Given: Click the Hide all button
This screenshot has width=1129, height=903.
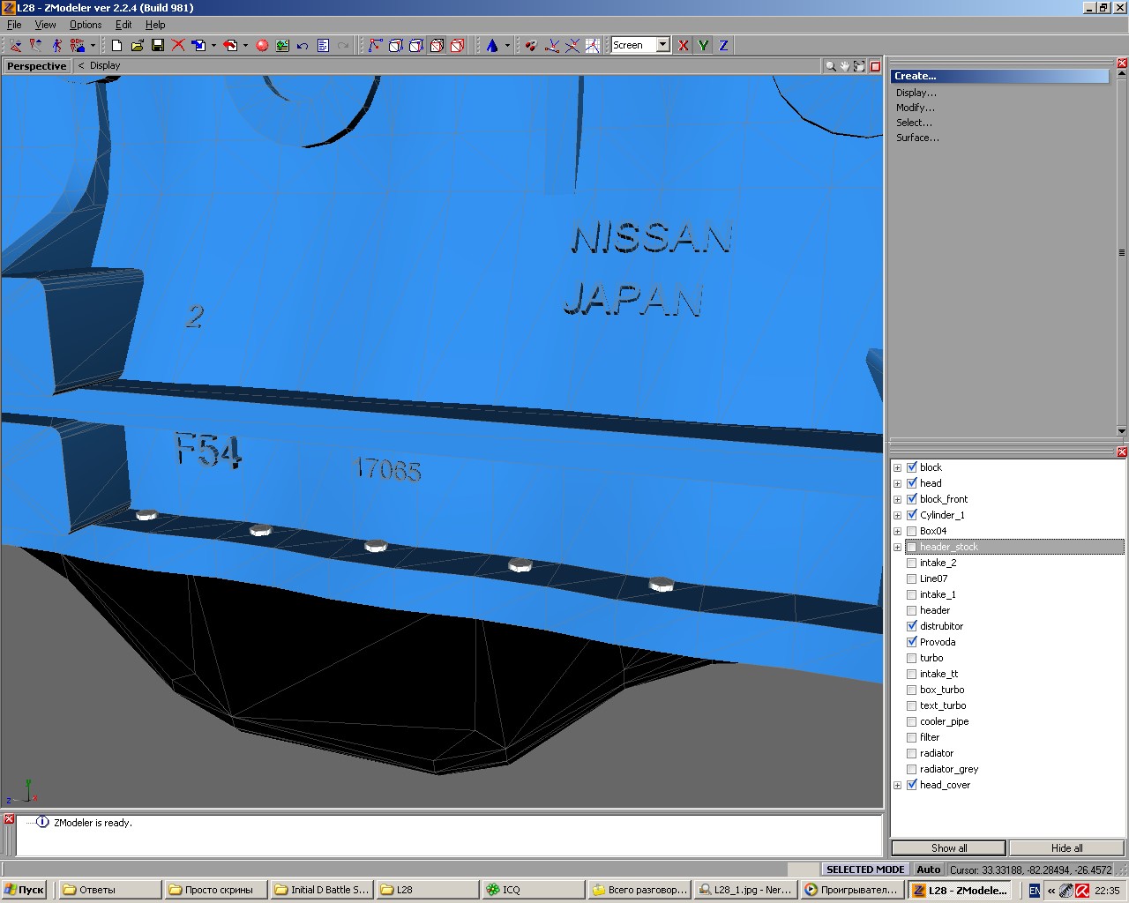Looking at the screenshot, I should point(1066,848).
